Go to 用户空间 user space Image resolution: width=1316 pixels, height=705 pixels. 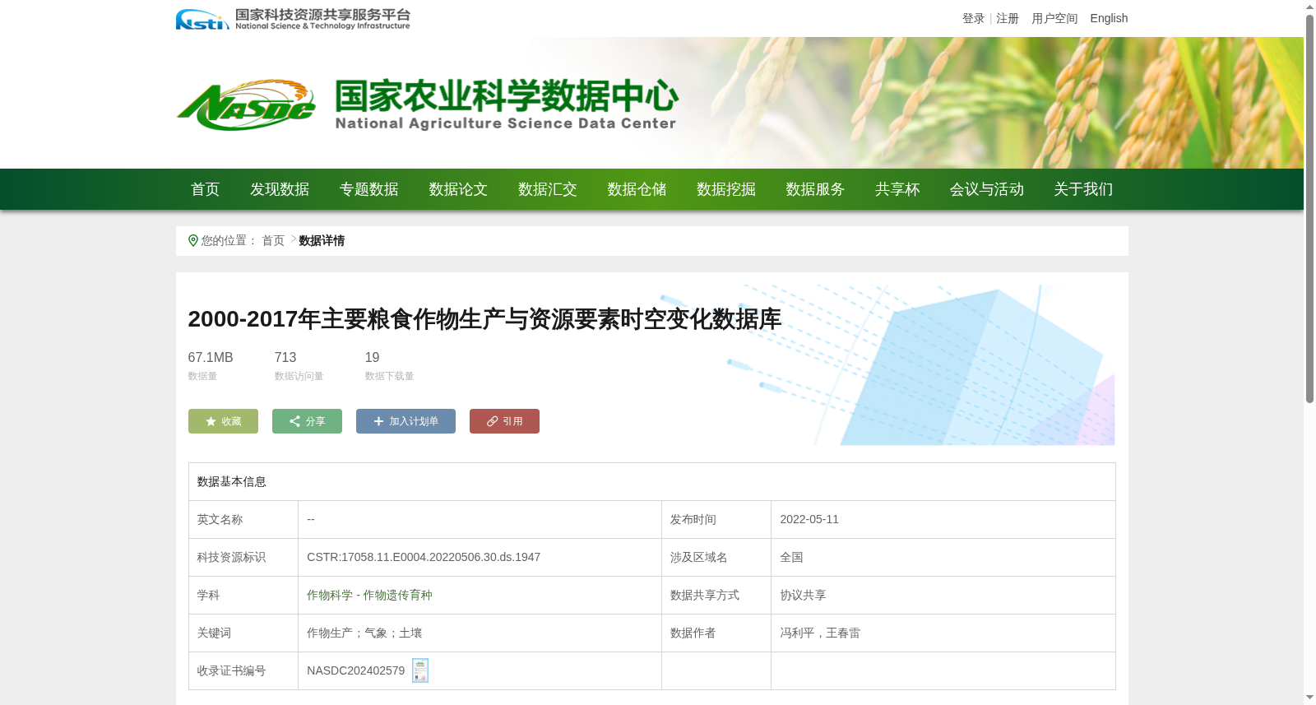coord(1054,18)
